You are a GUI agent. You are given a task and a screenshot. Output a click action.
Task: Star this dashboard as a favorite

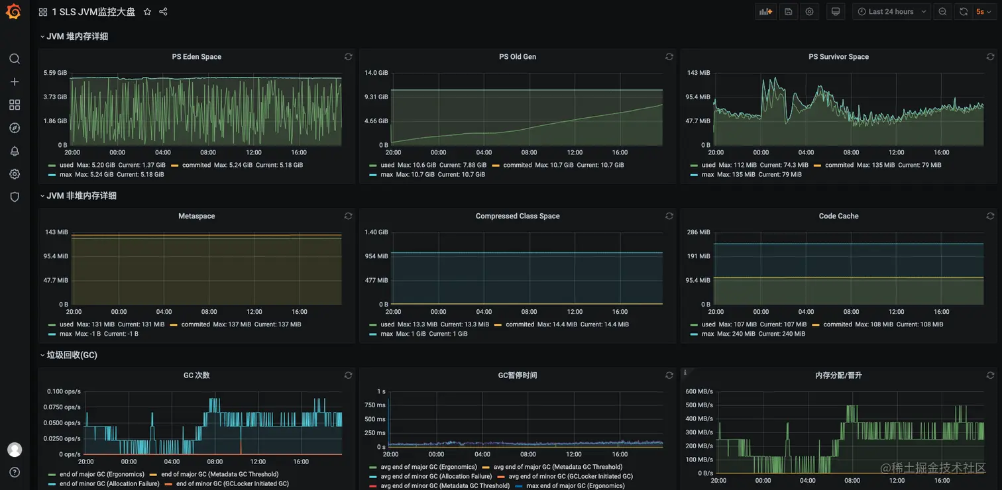(x=147, y=12)
